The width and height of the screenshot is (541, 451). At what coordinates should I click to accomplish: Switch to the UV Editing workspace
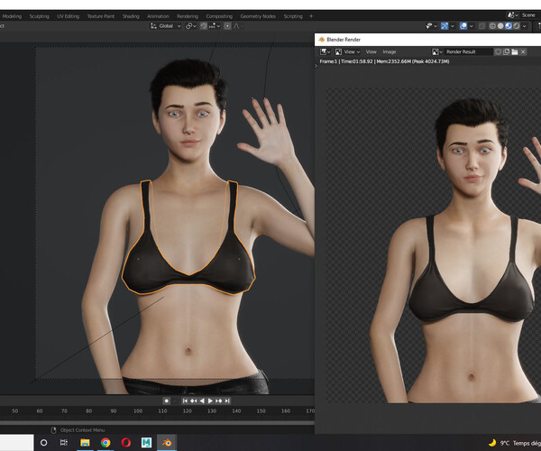coord(68,16)
